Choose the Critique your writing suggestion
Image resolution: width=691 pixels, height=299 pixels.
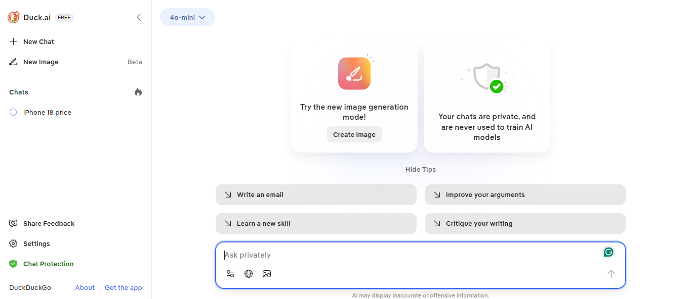pyautogui.click(x=525, y=223)
